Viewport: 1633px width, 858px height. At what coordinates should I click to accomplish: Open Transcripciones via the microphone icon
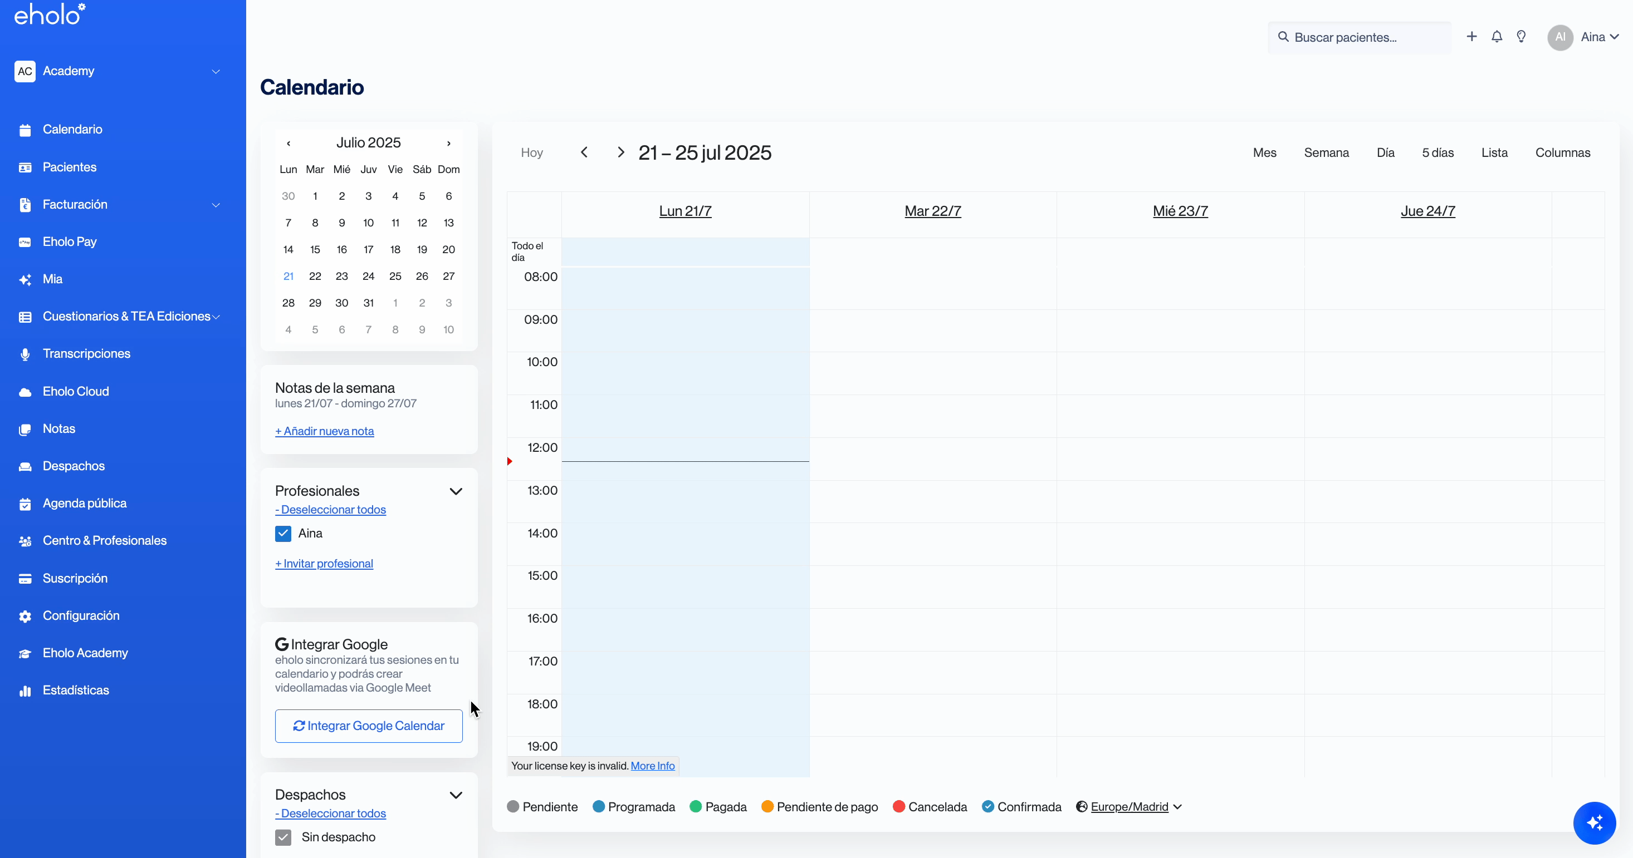click(26, 354)
